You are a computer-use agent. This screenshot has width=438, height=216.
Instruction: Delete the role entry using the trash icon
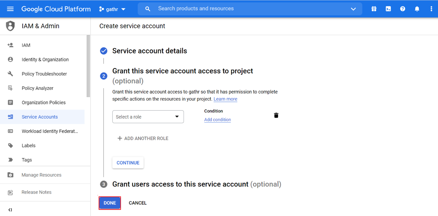(x=276, y=115)
